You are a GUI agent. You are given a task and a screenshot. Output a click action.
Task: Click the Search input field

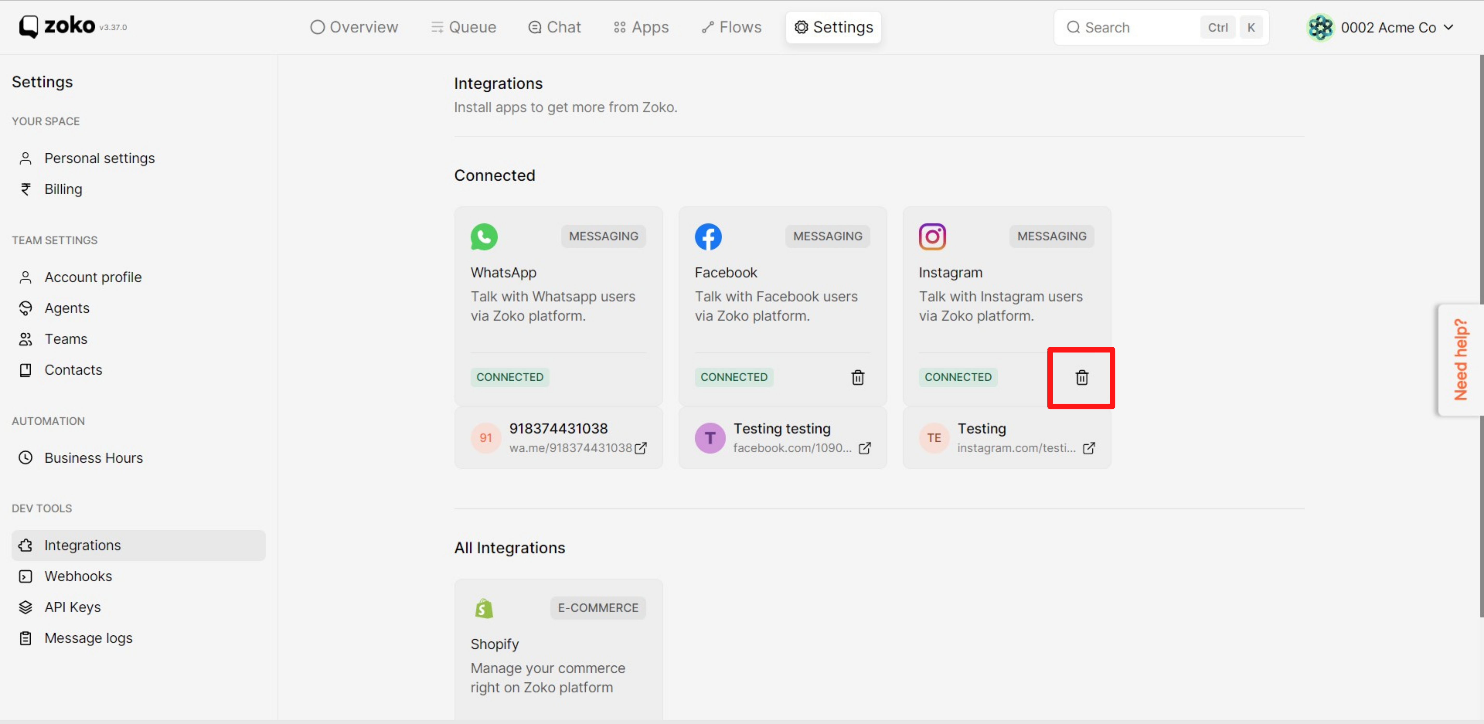(1161, 27)
